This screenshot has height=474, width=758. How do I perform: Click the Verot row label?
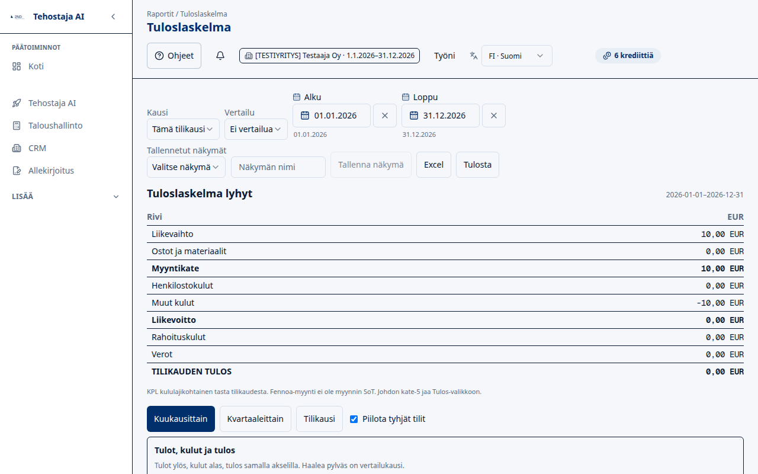(x=162, y=354)
